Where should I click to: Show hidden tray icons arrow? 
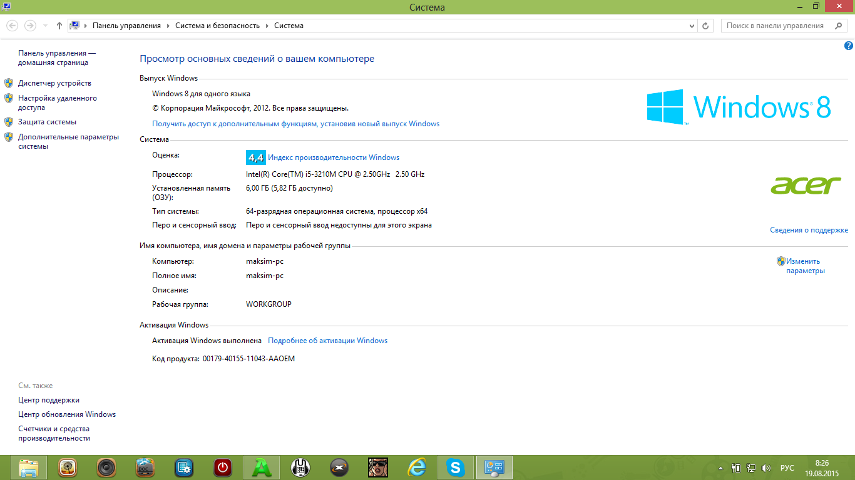click(720, 468)
